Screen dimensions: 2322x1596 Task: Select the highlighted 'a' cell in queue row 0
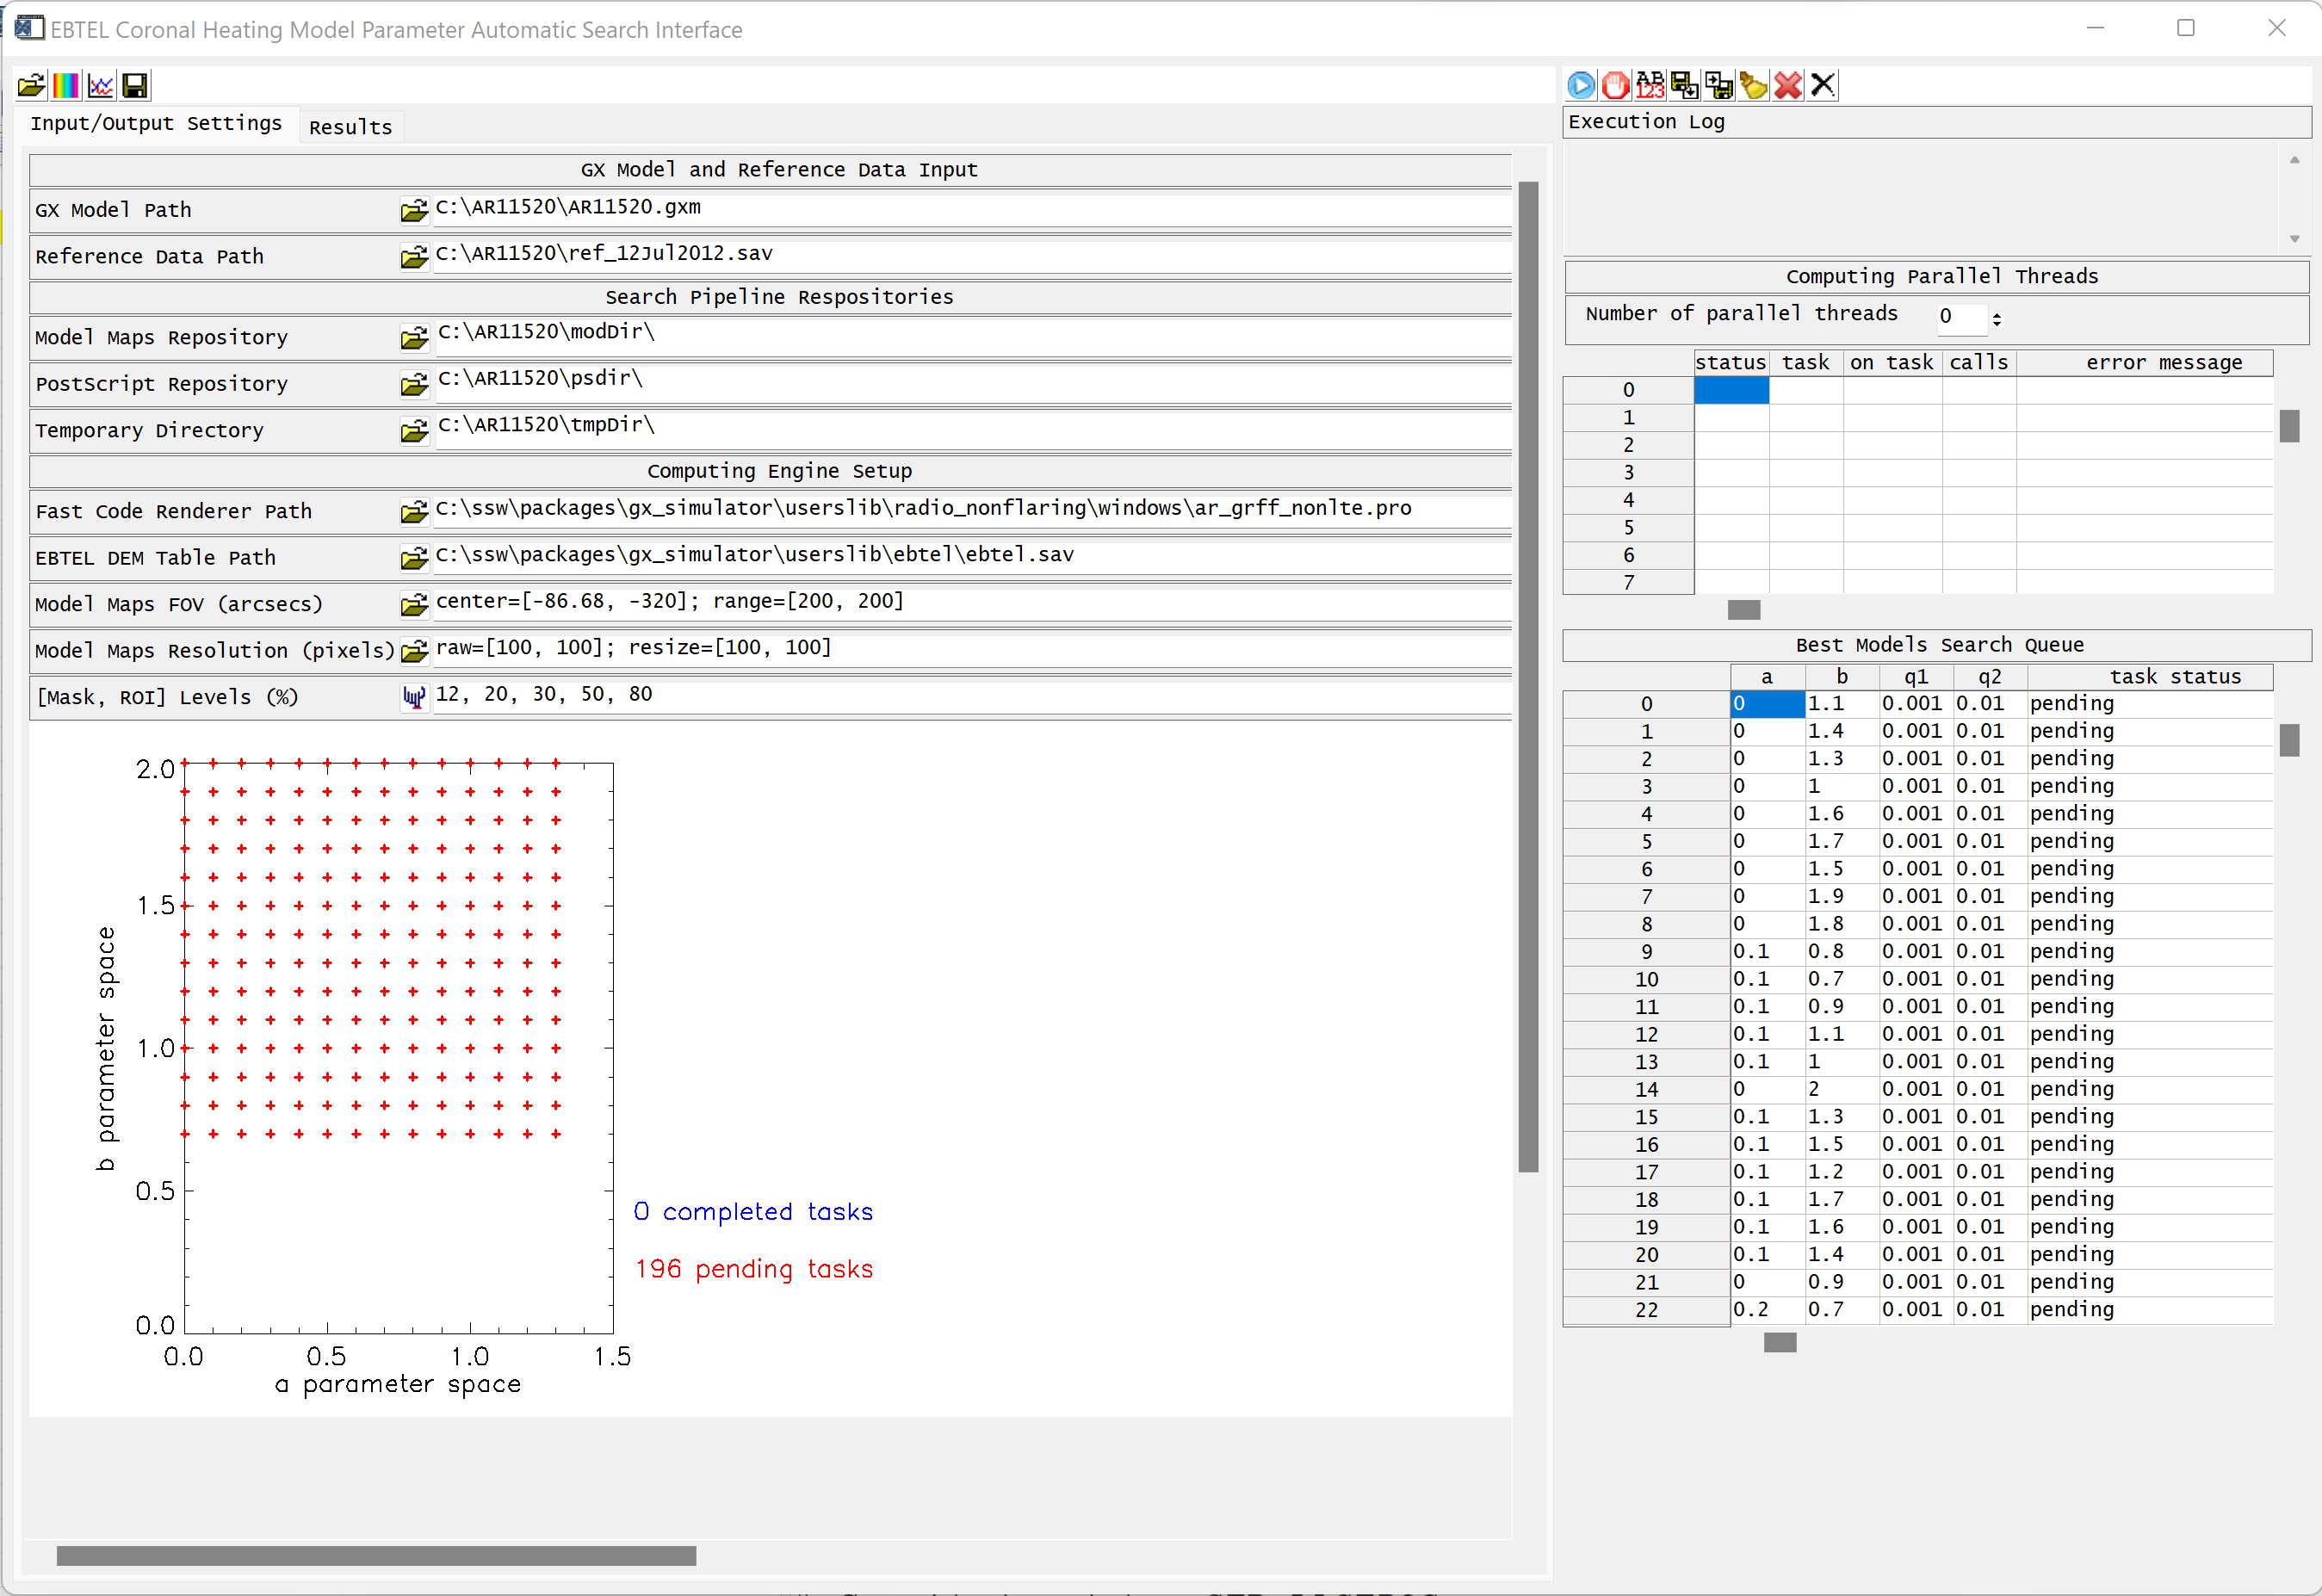point(1767,704)
